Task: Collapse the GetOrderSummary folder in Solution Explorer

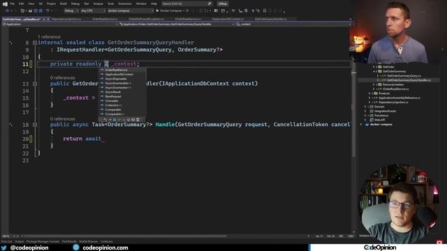Action: pos(374,71)
